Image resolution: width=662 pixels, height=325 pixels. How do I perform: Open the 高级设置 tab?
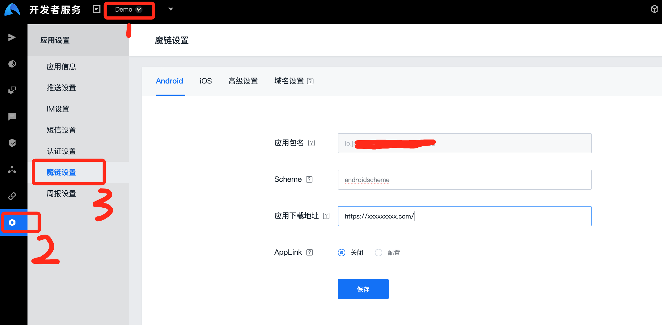(243, 81)
